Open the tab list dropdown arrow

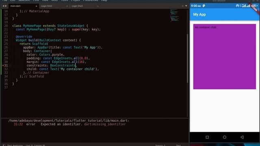(x=186, y=6)
